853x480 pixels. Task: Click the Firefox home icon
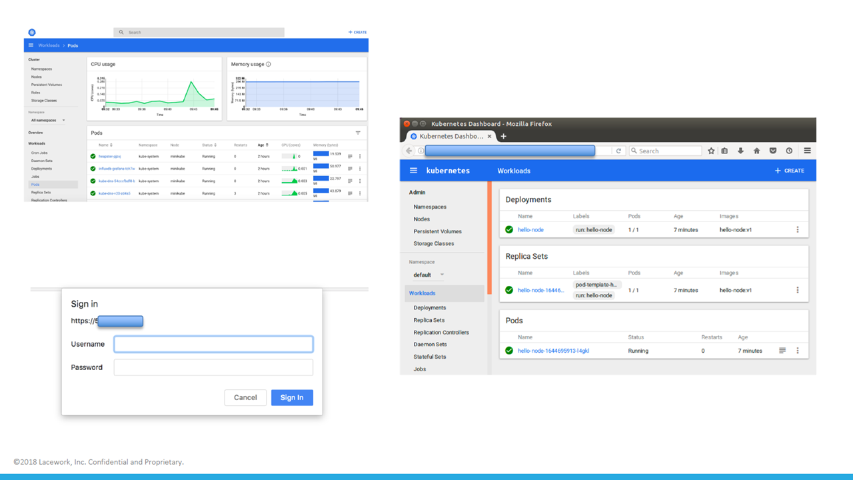click(756, 151)
